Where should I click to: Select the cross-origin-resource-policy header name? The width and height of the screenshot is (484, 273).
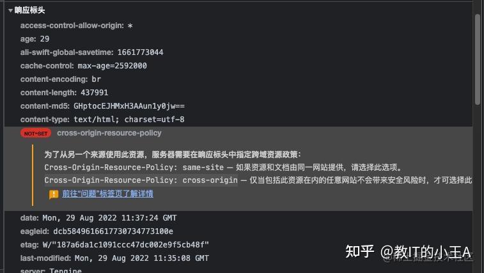point(109,133)
